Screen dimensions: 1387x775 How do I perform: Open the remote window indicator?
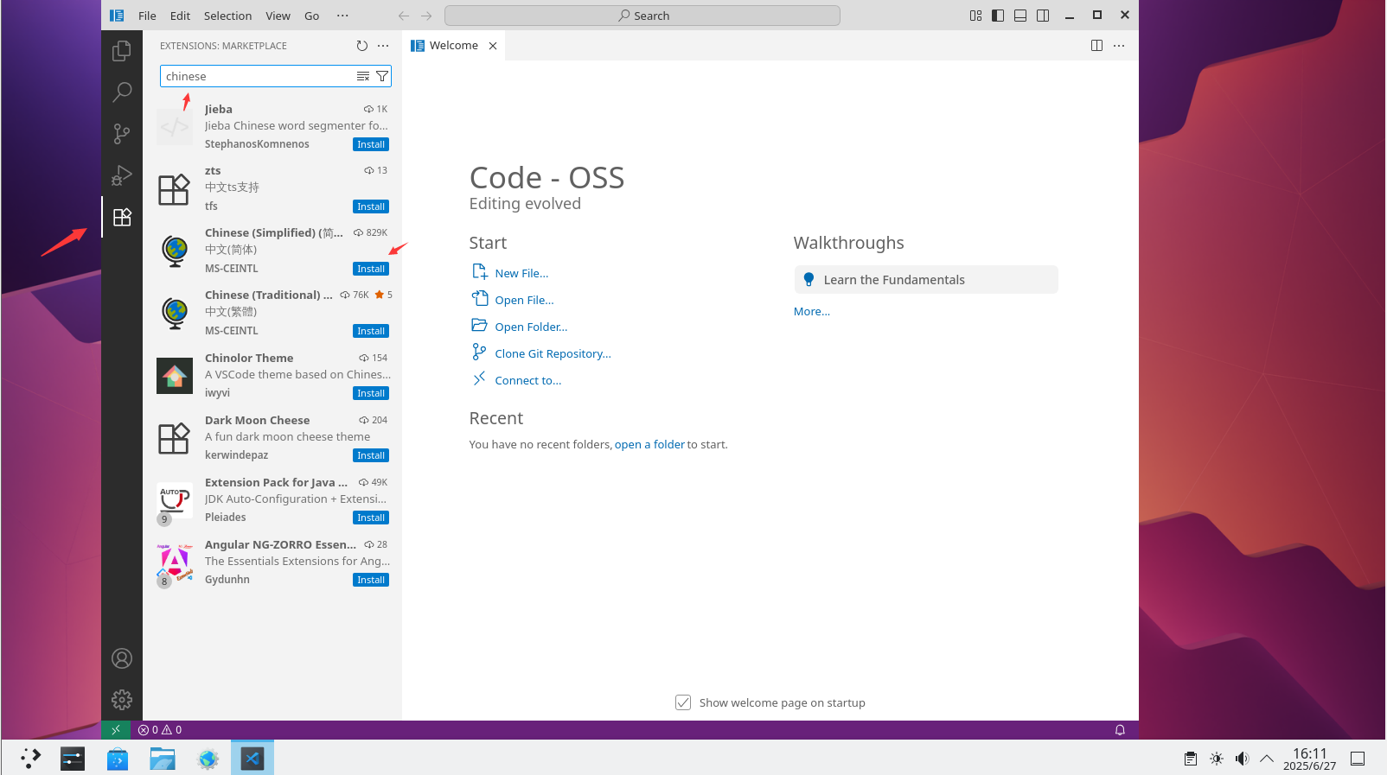click(x=116, y=730)
